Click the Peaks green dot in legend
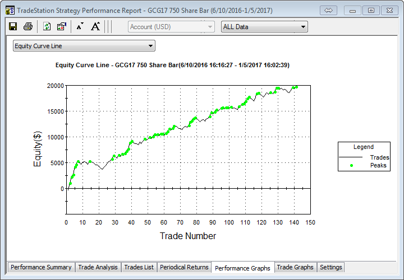 (x=352, y=165)
